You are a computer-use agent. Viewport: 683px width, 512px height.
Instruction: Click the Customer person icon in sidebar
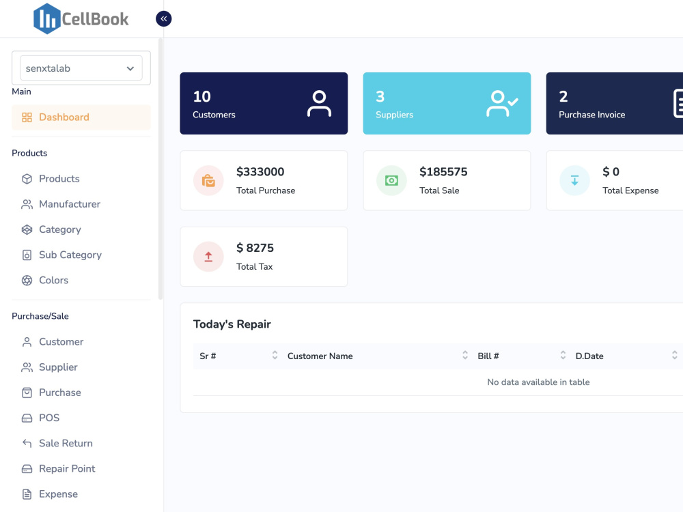click(27, 342)
